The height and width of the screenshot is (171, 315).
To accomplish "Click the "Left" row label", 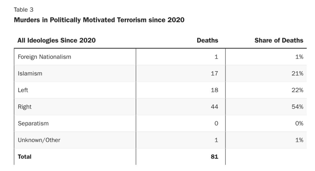I will (x=23, y=90).
